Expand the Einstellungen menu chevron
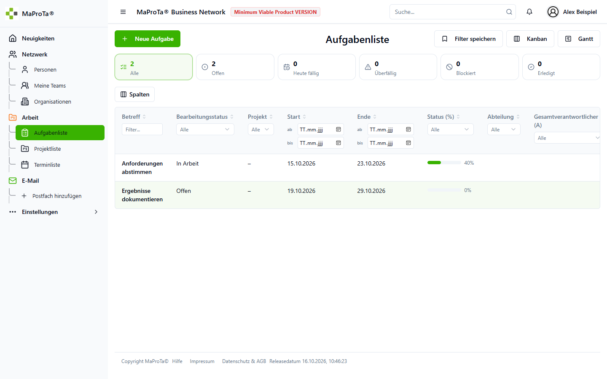This screenshot has width=607, height=379. [x=96, y=212]
